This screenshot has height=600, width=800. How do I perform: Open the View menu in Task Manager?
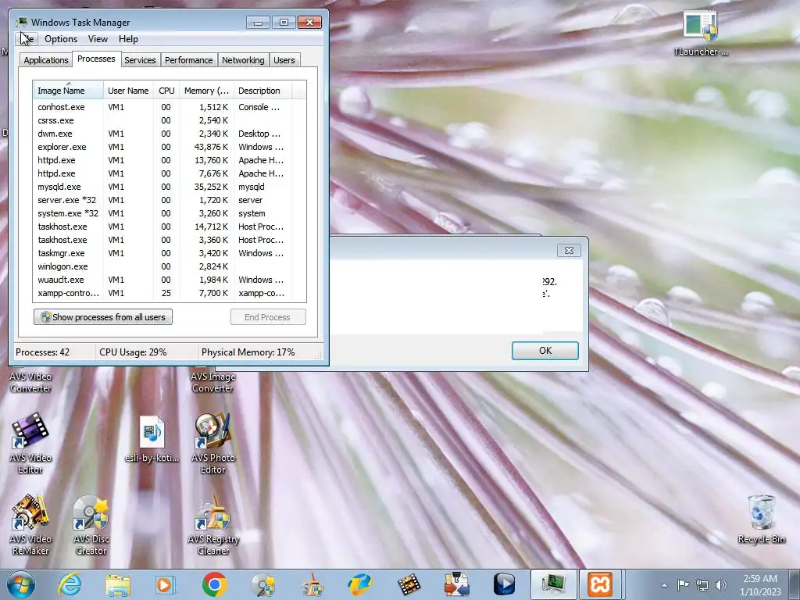tap(98, 39)
